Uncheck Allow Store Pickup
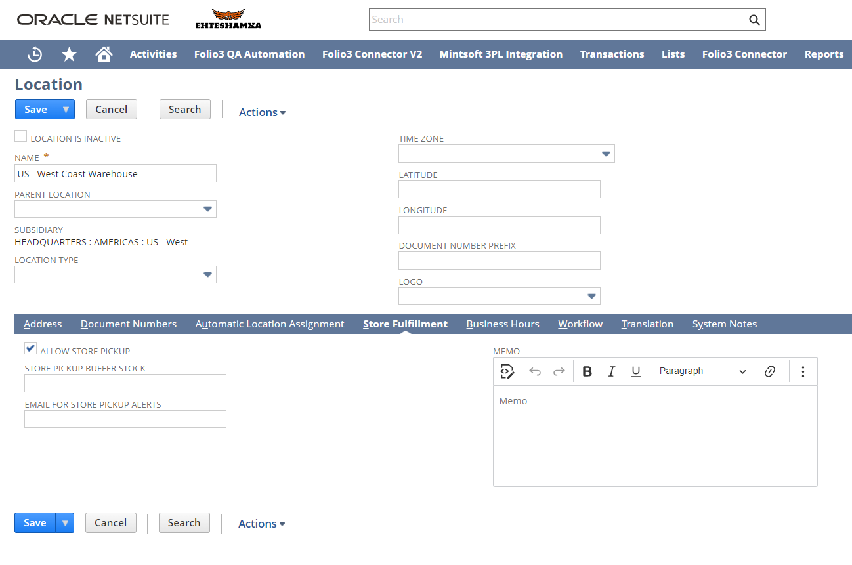The image size is (852, 565). 30,348
